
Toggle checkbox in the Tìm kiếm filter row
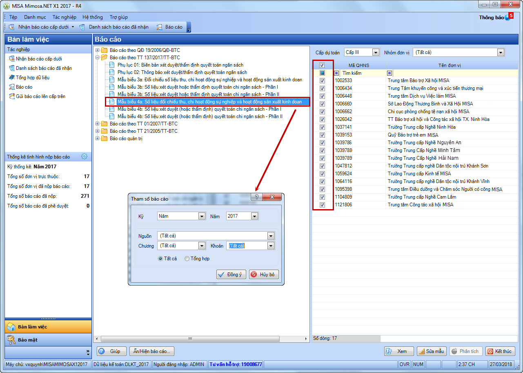(322, 73)
